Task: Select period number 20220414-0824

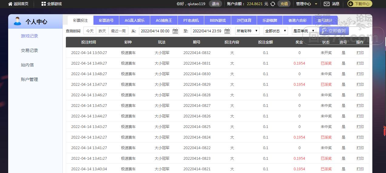Action: click(197, 137)
